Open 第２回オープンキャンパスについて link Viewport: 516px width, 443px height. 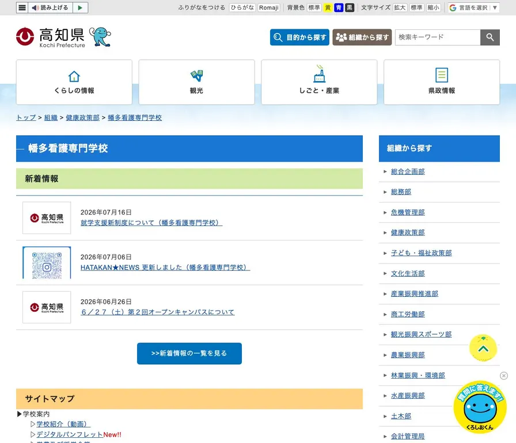(158, 312)
